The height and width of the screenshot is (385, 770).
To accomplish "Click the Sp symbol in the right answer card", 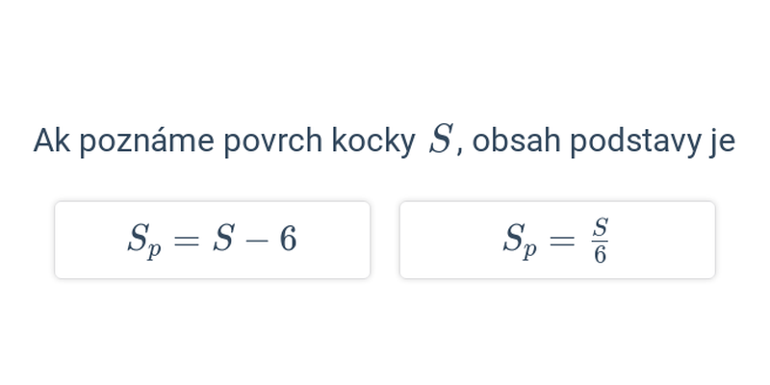I will (520, 243).
